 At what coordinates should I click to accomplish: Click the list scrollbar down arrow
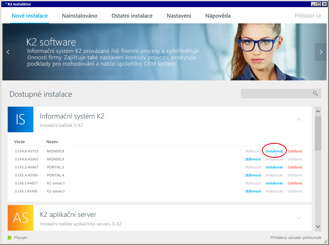tap(318, 226)
